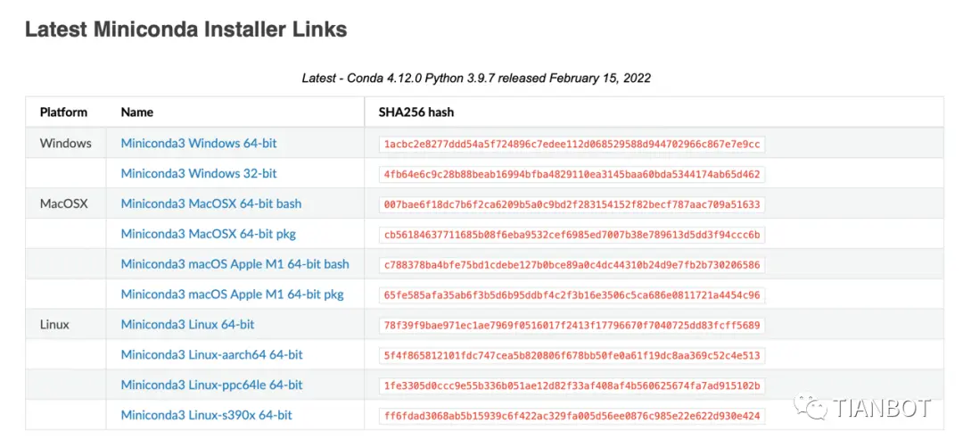
Task: Select the MacOSX 64-bit bash hash
Action: 572,204
